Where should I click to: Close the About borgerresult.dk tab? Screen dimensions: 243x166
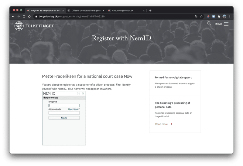coord(144,11)
